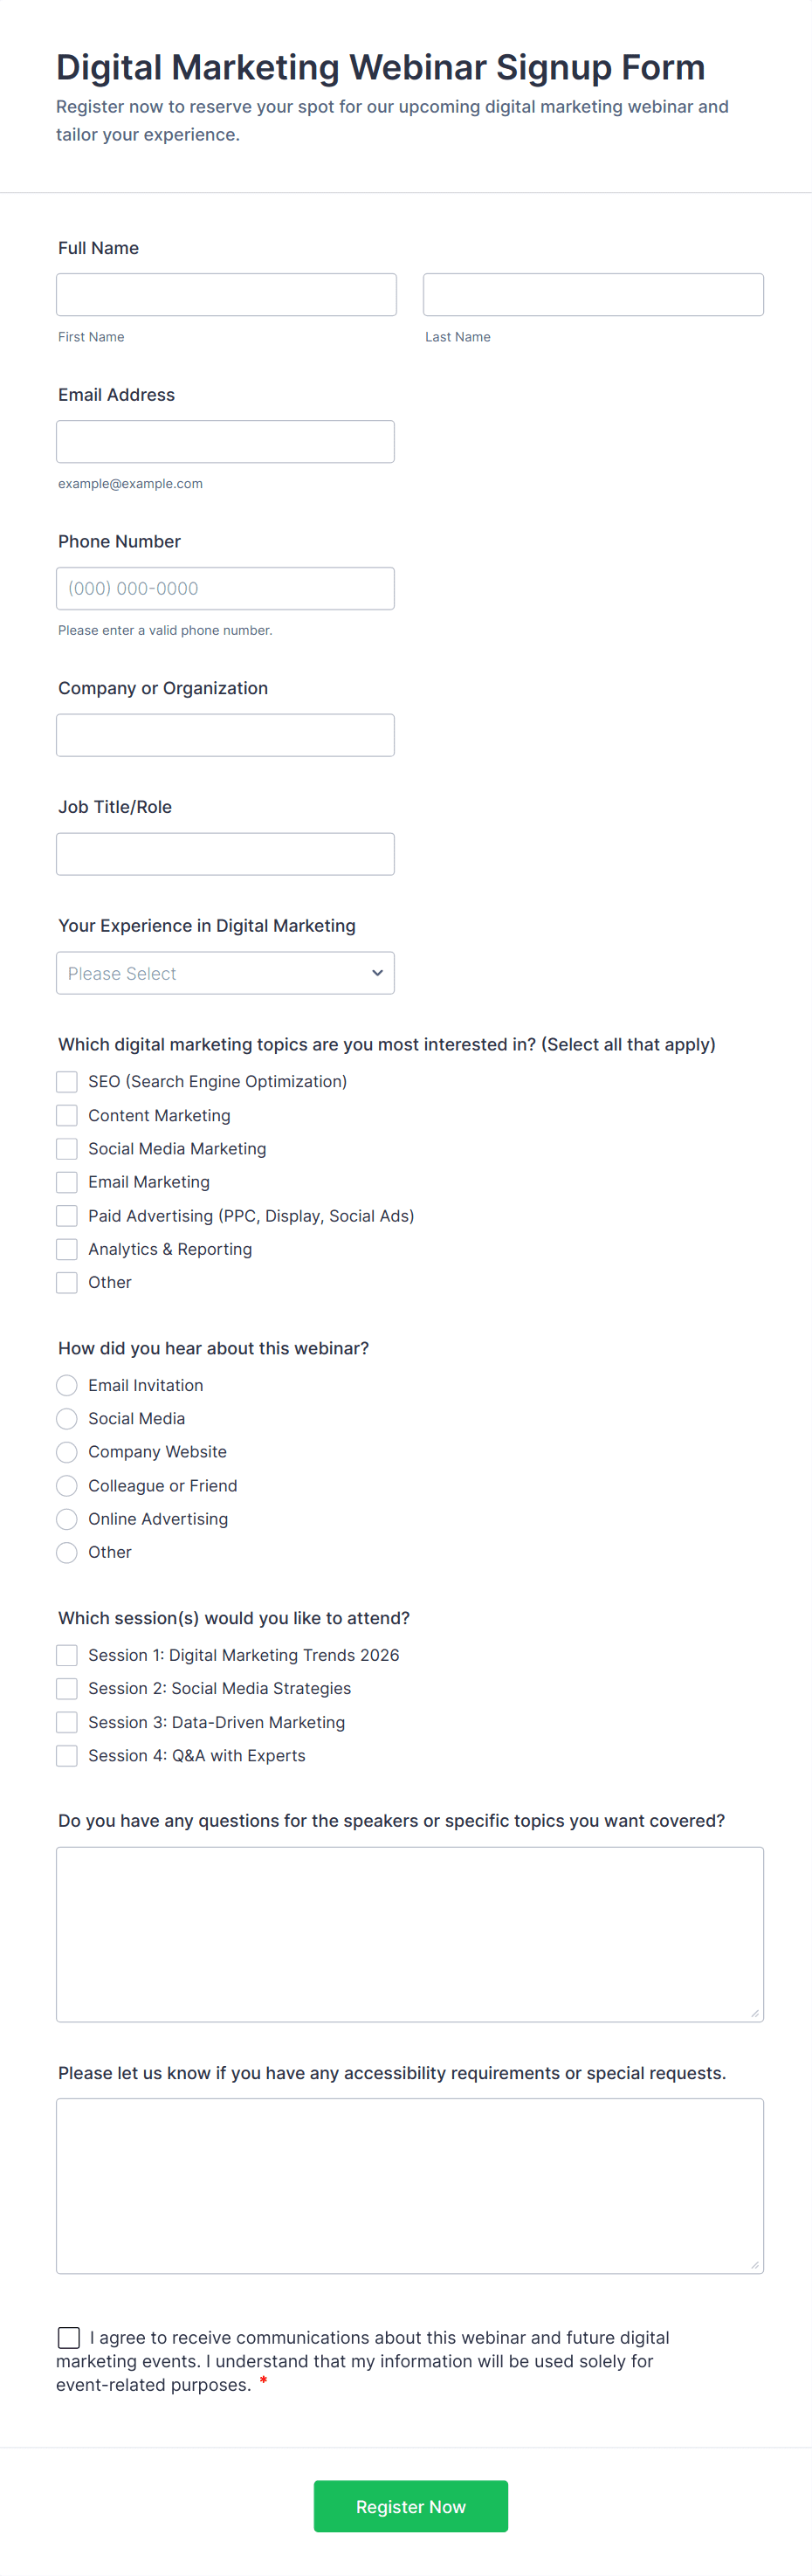Select Paid Advertising (PPC, Display, Social Ads)
Image resolution: width=812 pixels, height=2576 pixels.
point(66,1215)
